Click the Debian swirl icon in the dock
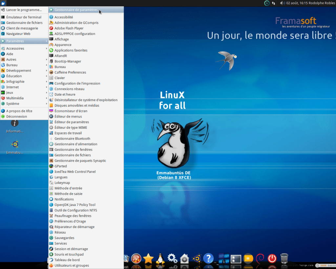336x269 pixels. 260,258
